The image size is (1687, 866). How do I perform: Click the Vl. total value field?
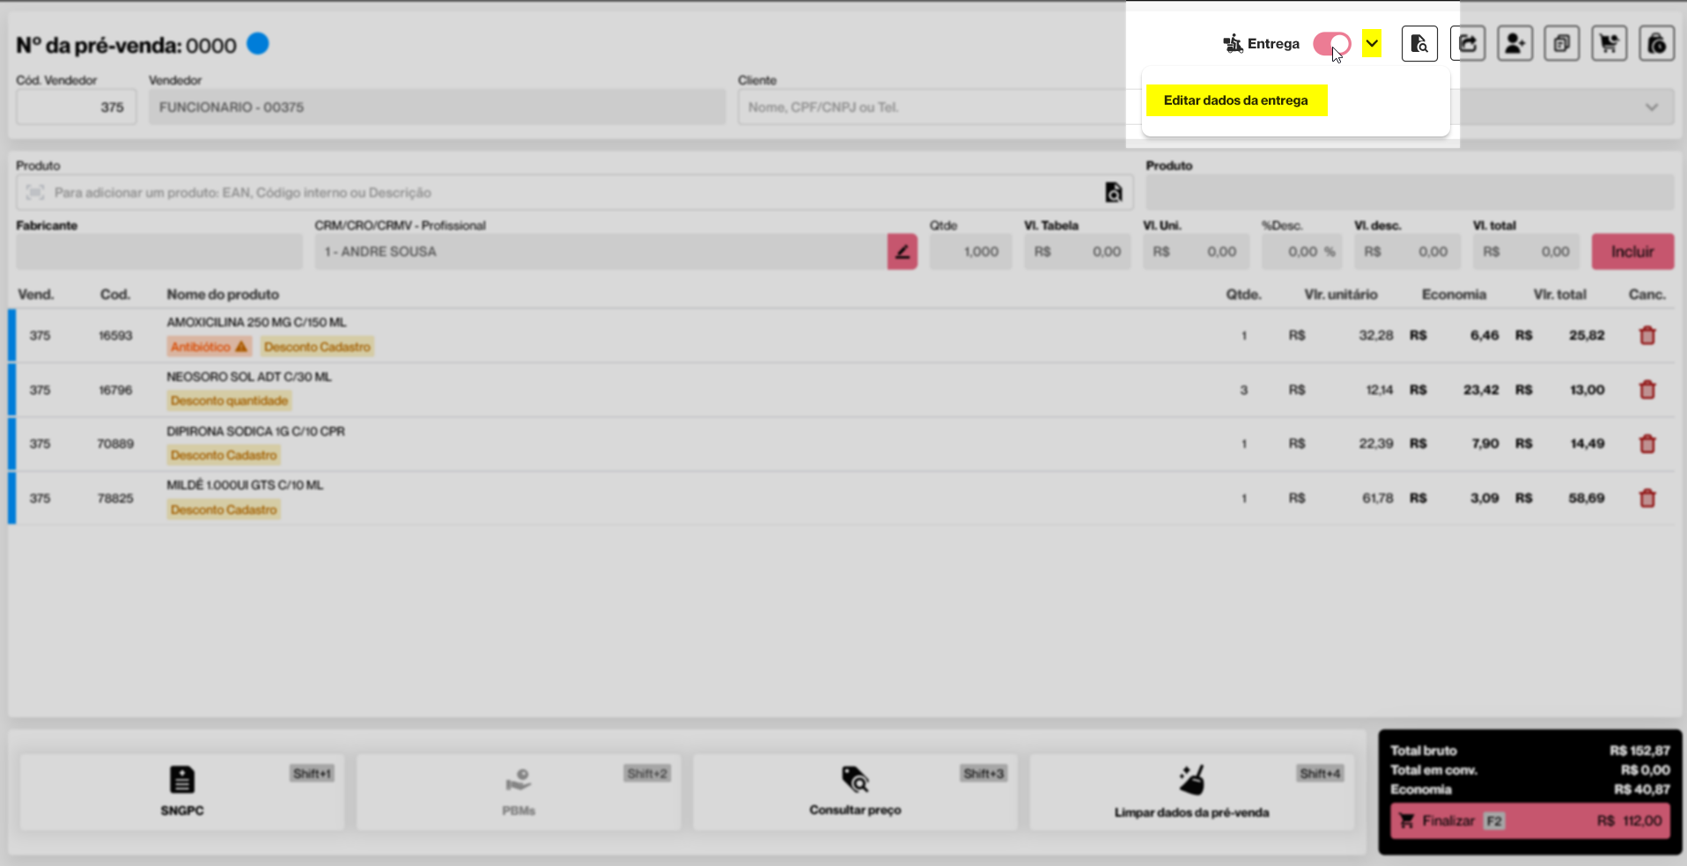click(1526, 252)
